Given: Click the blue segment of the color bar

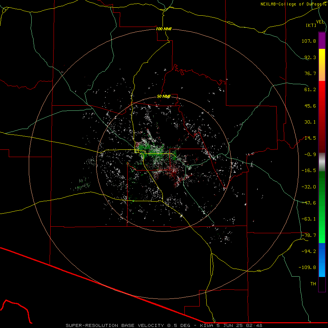Looking at the screenshot, I should (322, 260).
